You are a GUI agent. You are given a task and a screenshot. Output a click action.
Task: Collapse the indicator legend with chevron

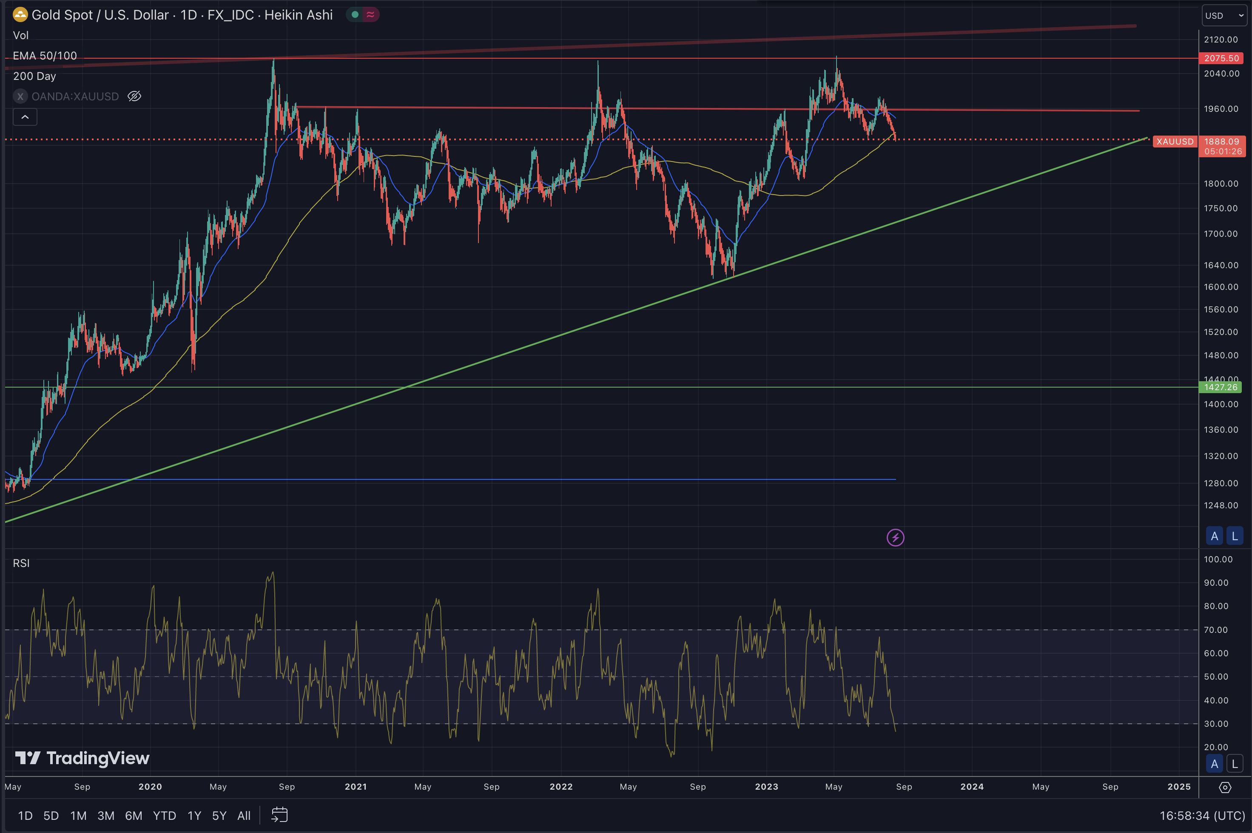click(25, 117)
